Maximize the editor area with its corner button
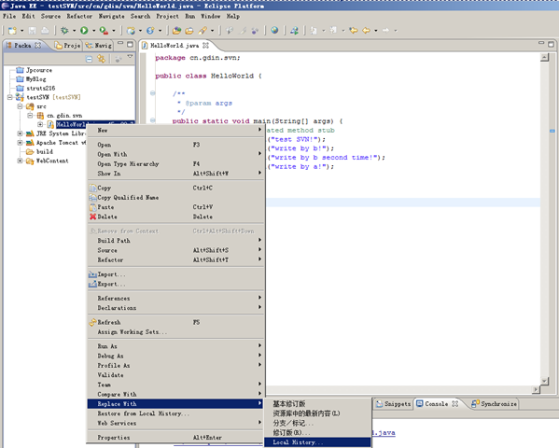The image size is (559, 448). tap(551, 45)
